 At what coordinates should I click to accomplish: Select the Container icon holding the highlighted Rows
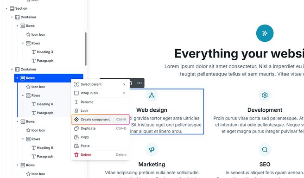pos(17,69)
